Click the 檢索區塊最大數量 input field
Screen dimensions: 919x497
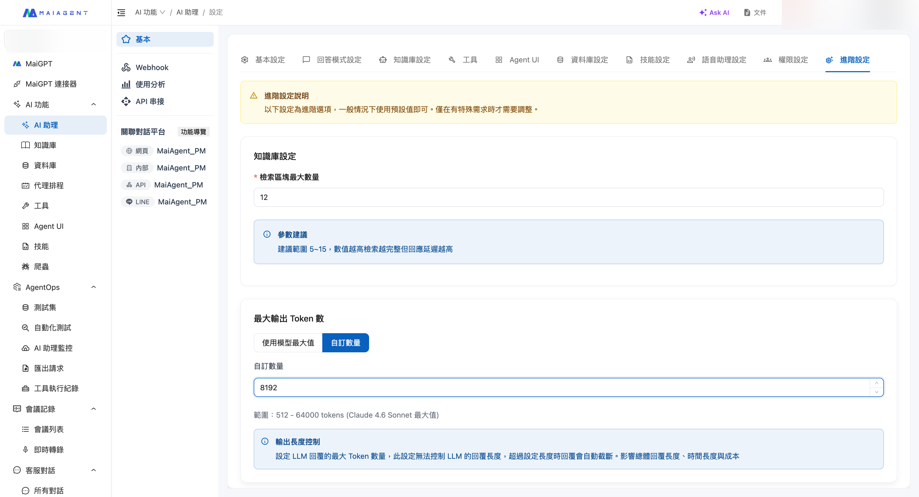568,197
